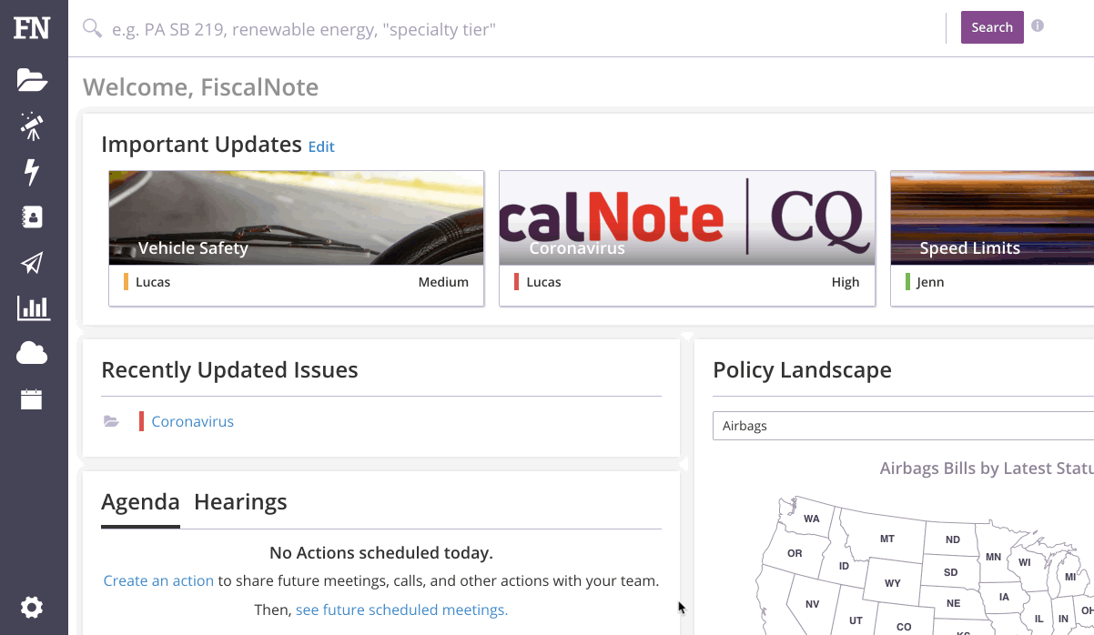Open the folder icon in the sidebar
Image resolution: width=1094 pixels, height=635 pixels.
(32, 80)
